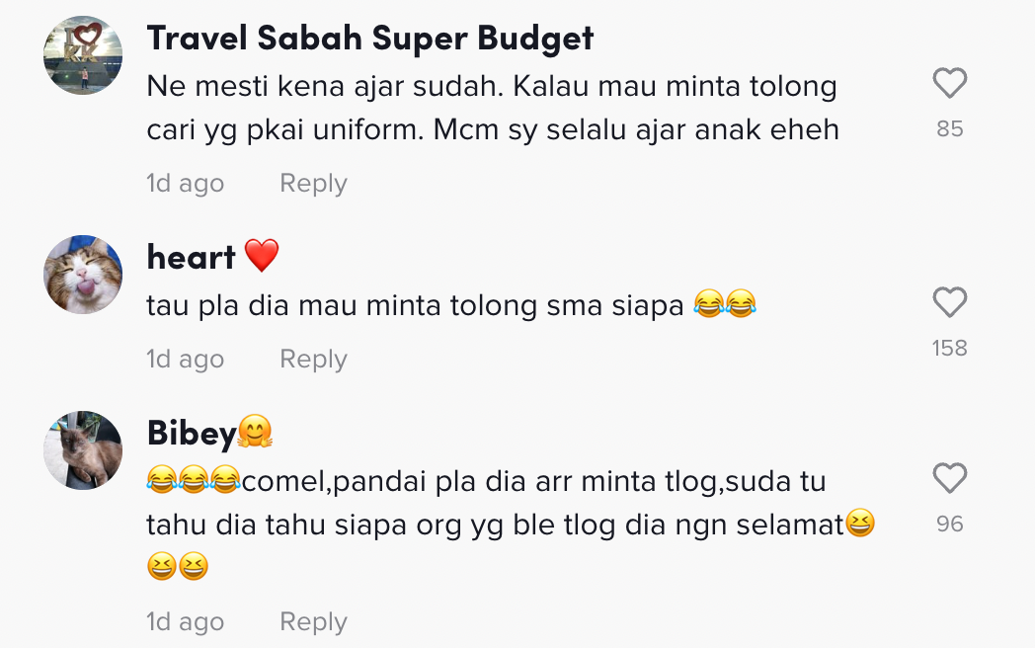Image resolution: width=1035 pixels, height=648 pixels.
Task: Reply to Travel Sabah Super Budget's comment
Action: pyautogui.click(x=313, y=184)
